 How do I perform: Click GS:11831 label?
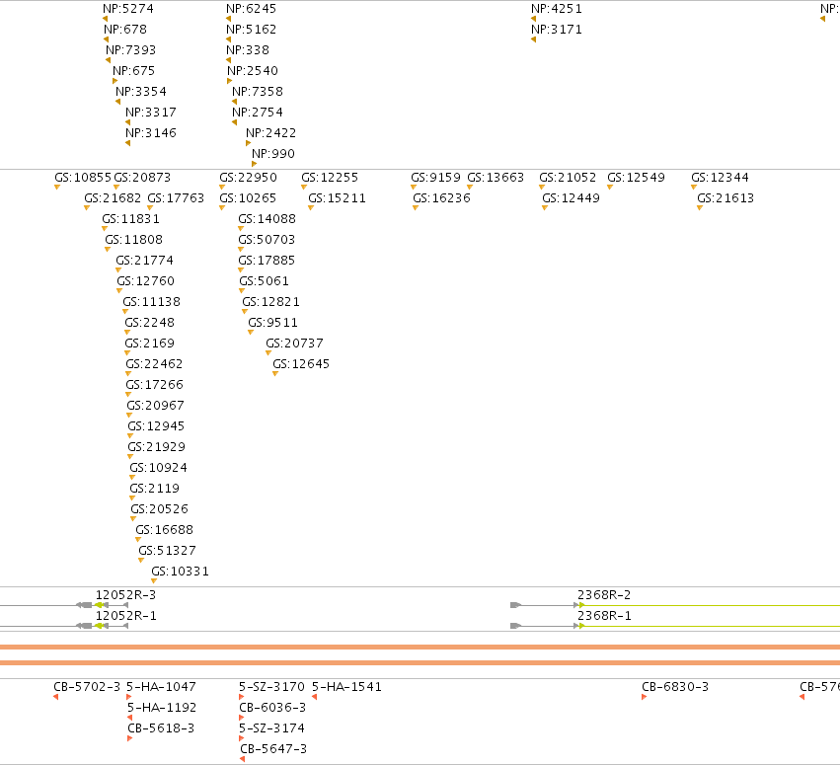[131, 219]
